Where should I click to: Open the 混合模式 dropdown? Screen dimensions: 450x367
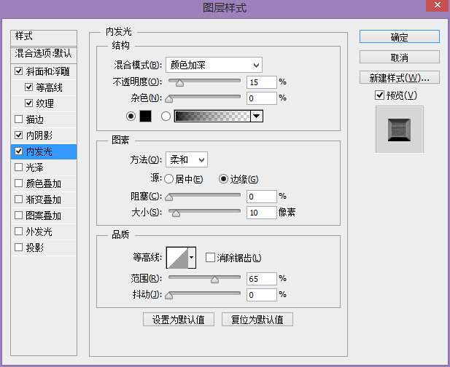213,66
